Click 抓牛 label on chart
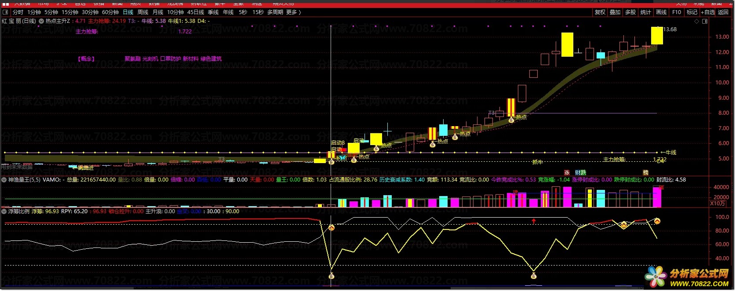 click(x=537, y=162)
